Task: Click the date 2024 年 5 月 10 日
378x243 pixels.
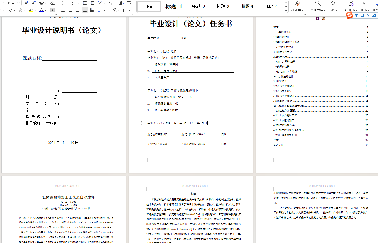Action: (x=63, y=143)
